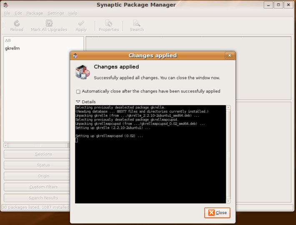
Task: Select the gkrellm entry in list
Action: point(12,48)
